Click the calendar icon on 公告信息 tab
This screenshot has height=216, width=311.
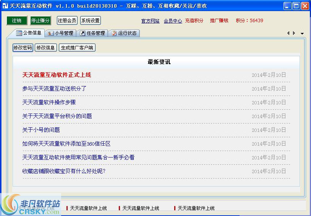[x=19, y=33]
